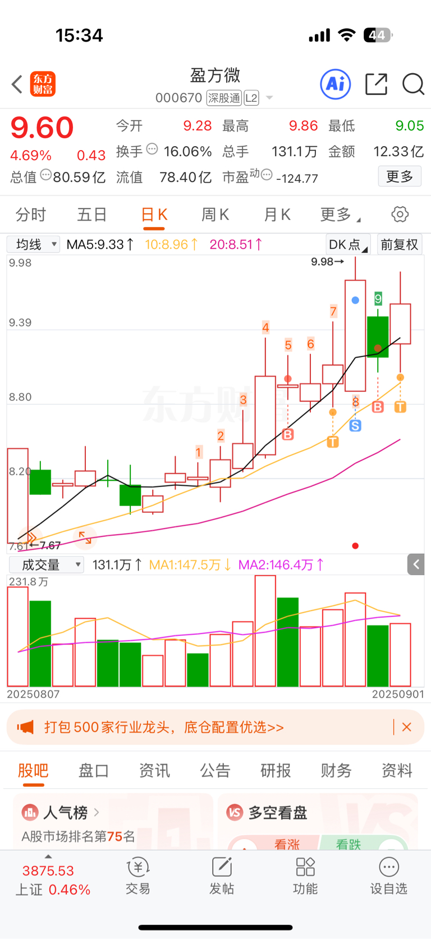The height and width of the screenshot is (939, 431).
Task: Expand the 上证 index arrow
Action: (x=48, y=856)
